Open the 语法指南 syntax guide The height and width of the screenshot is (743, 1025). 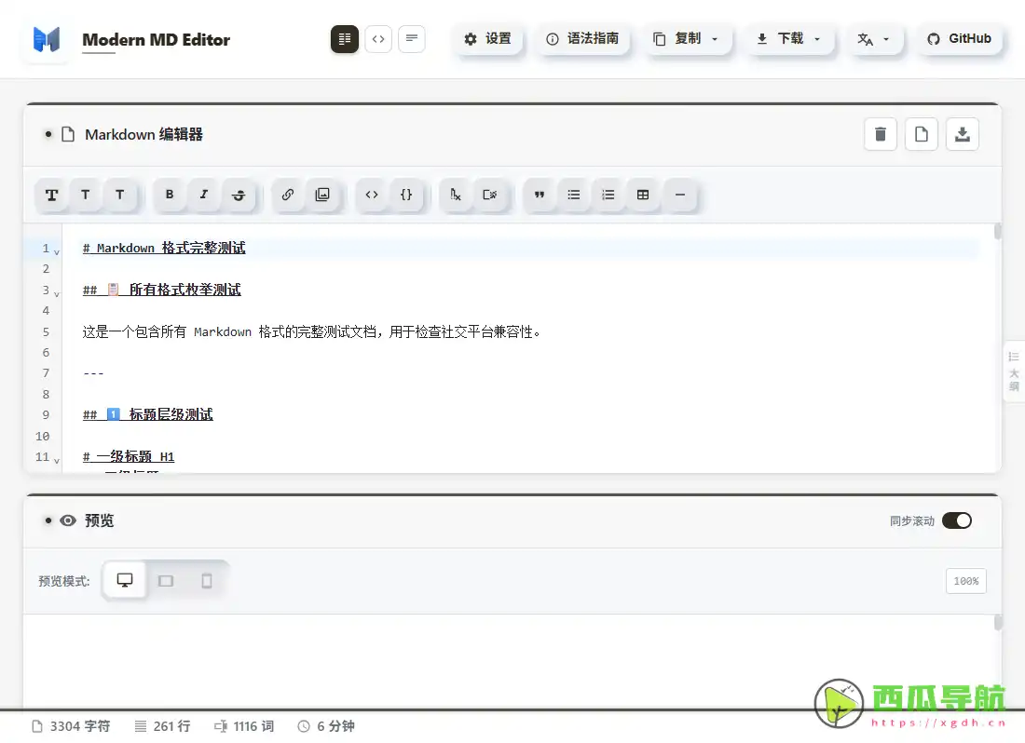tap(582, 39)
